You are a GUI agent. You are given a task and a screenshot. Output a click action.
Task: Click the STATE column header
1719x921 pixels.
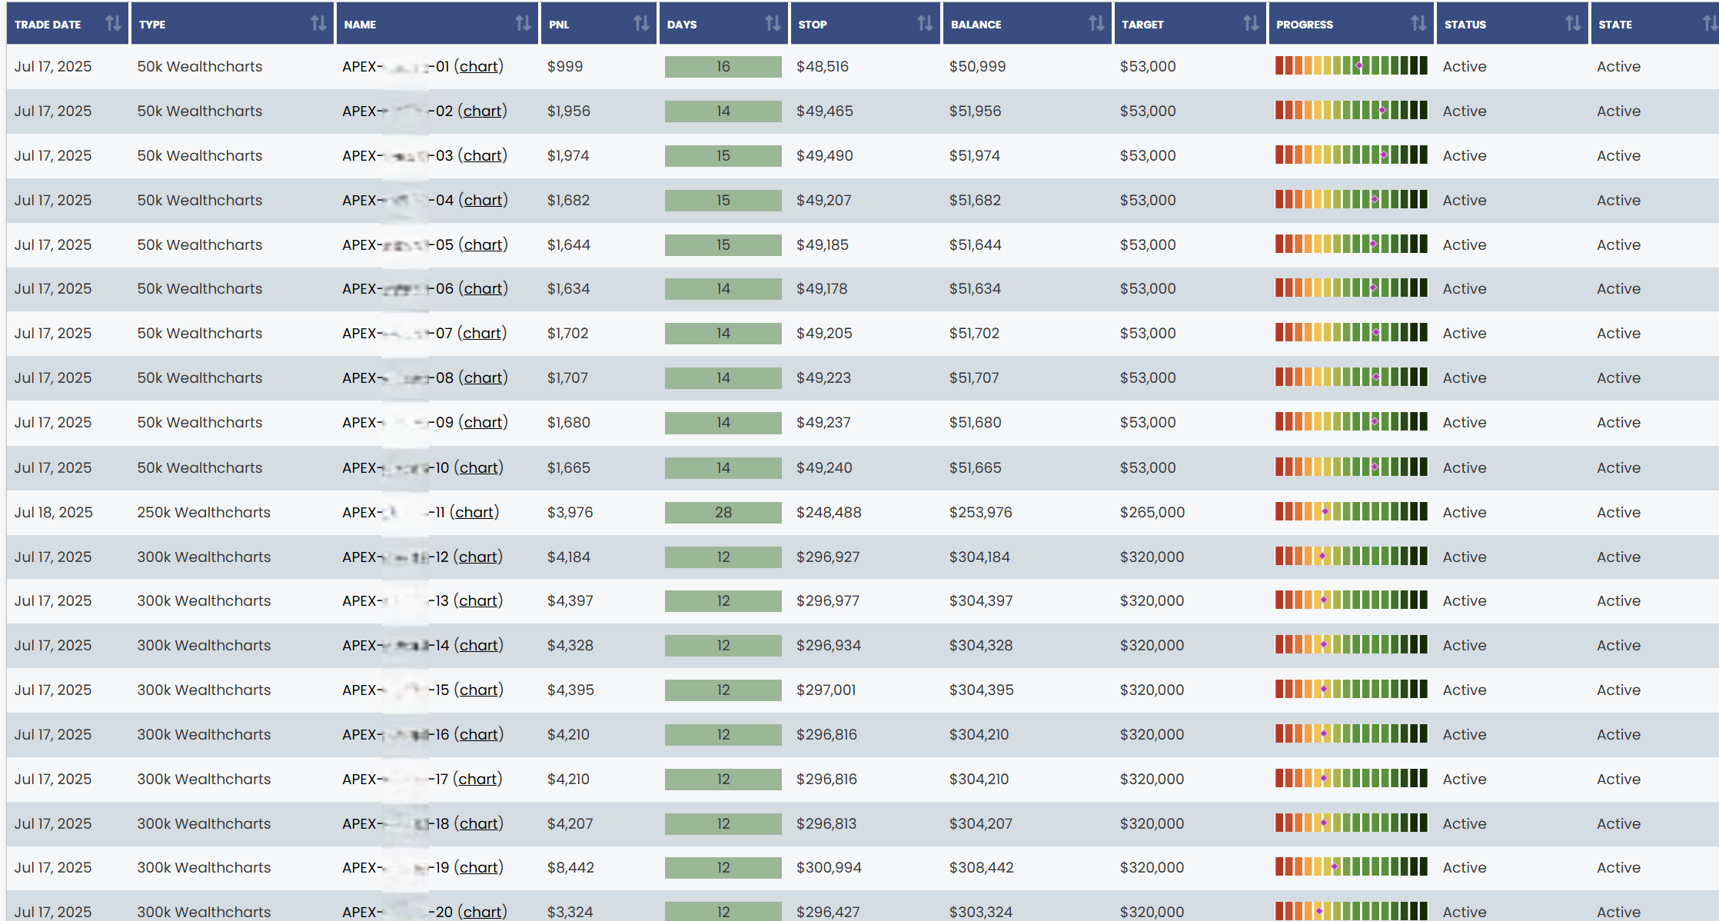click(x=1615, y=24)
